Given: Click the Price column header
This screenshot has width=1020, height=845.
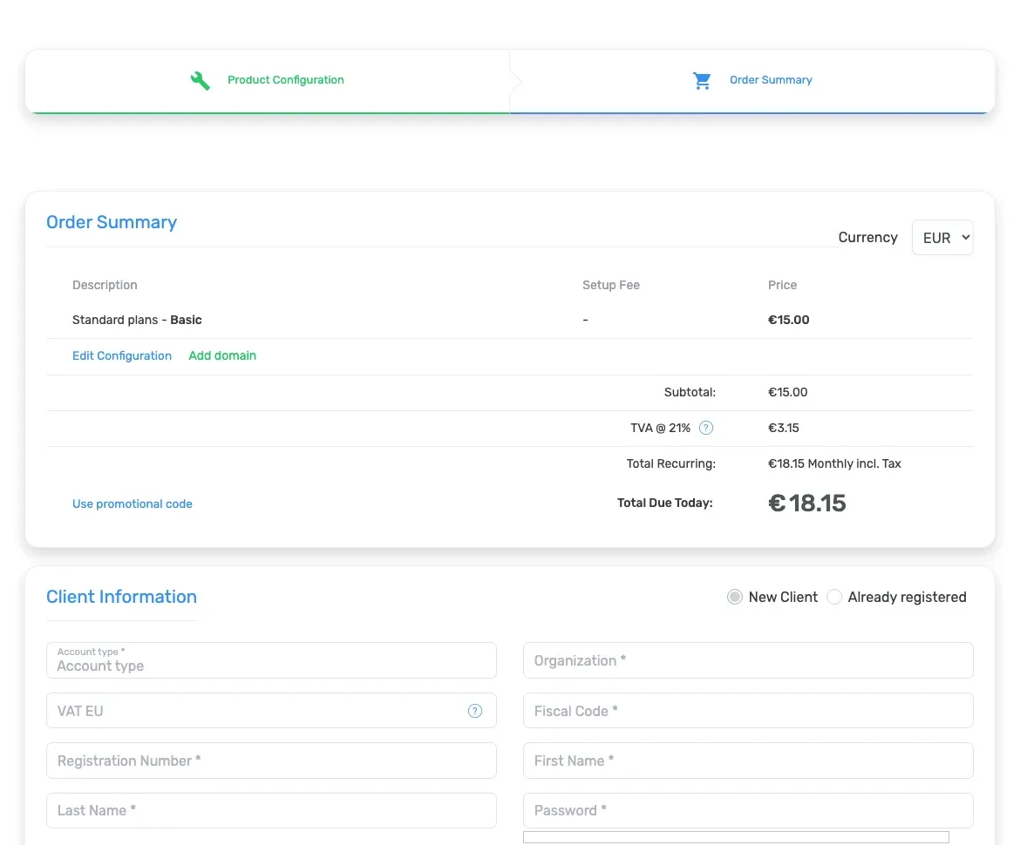Looking at the screenshot, I should click(x=782, y=285).
